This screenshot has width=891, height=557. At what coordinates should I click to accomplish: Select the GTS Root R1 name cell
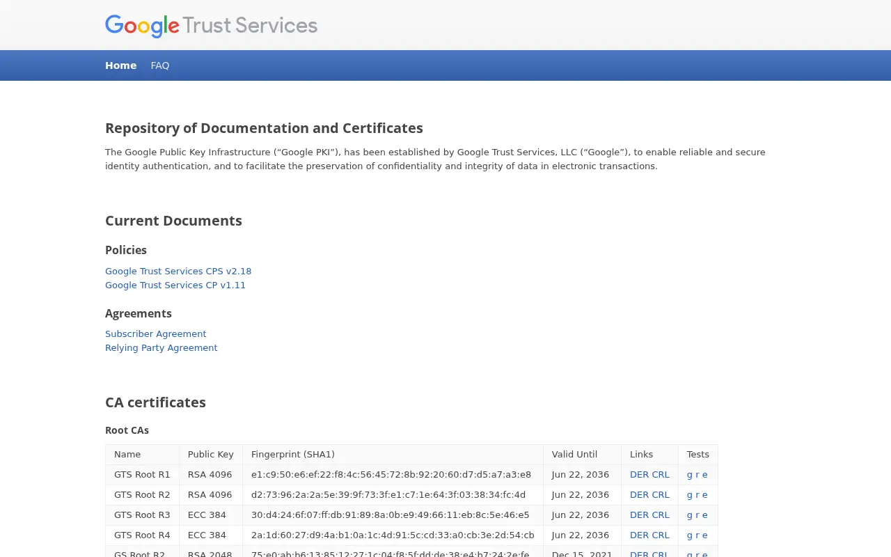[142, 475]
